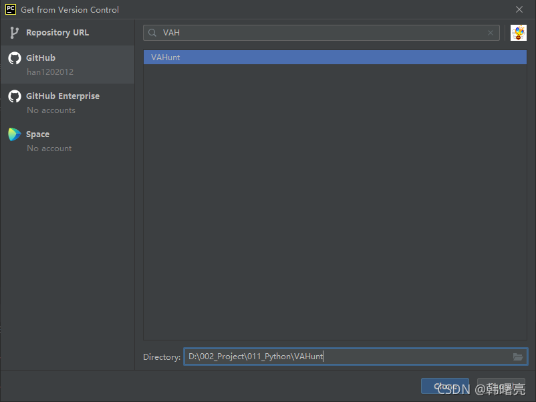This screenshot has height=402, width=536.
Task: Click the repository search field containing VAH
Action: pos(321,33)
